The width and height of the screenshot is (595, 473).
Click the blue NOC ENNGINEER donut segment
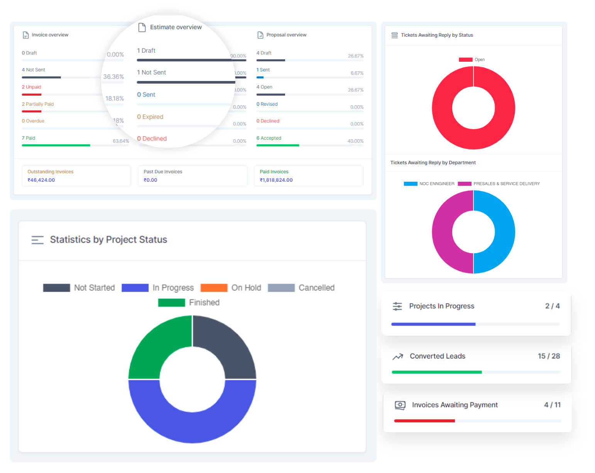click(505, 232)
